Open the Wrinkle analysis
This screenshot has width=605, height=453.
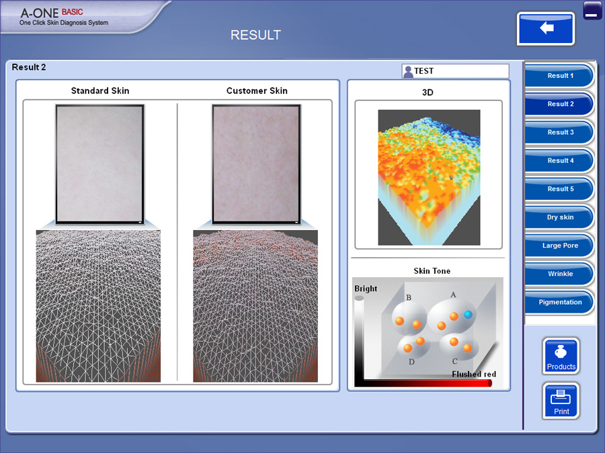click(x=559, y=274)
